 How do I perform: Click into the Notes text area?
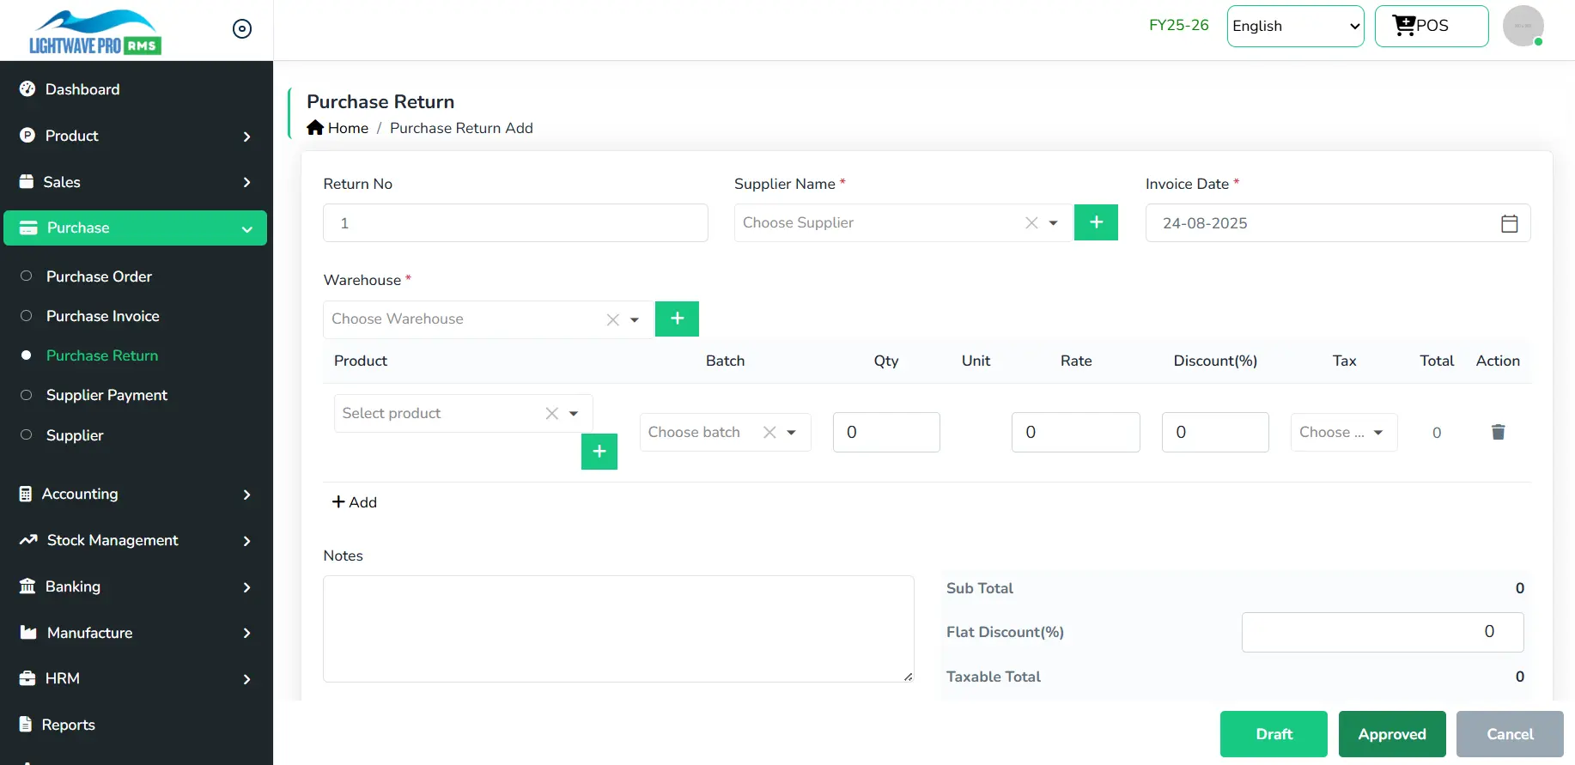click(618, 628)
